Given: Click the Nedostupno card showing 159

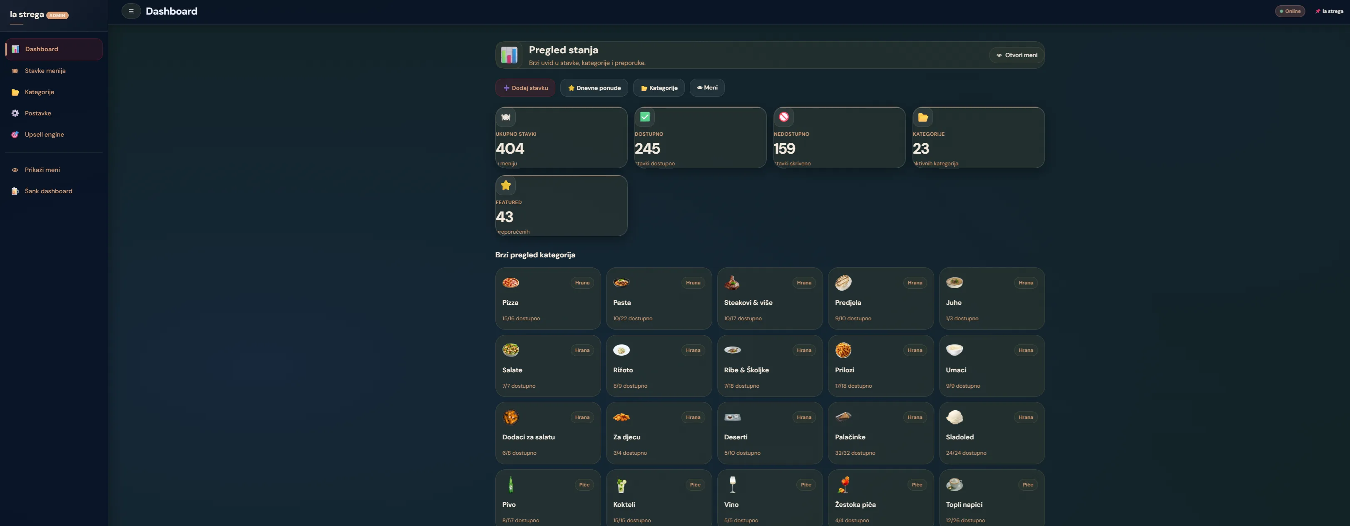Looking at the screenshot, I should (x=840, y=137).
